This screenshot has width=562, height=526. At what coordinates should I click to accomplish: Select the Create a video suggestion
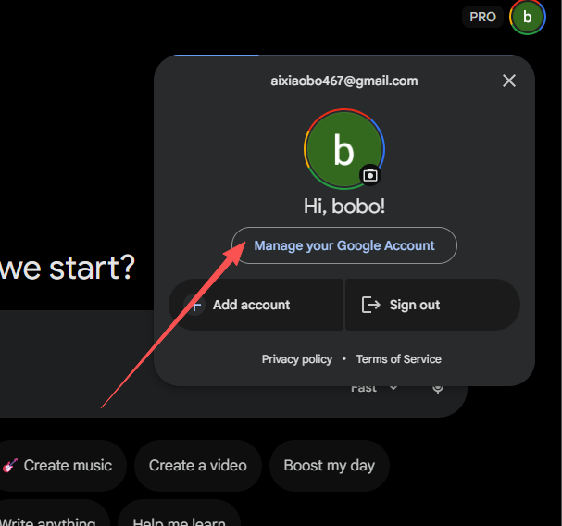click(x=197, y=465)
